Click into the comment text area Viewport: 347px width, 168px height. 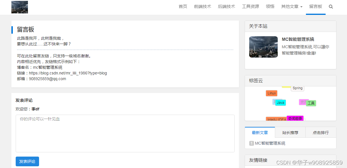click(125, 133)
